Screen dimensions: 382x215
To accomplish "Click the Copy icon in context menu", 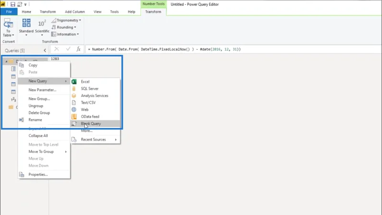I will coord(21,65).
